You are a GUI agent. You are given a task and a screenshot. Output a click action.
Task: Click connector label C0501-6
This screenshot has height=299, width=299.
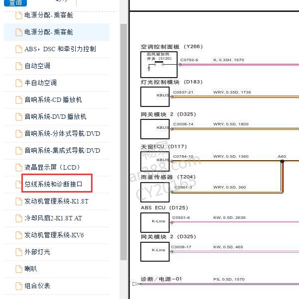tap(181, 217)
